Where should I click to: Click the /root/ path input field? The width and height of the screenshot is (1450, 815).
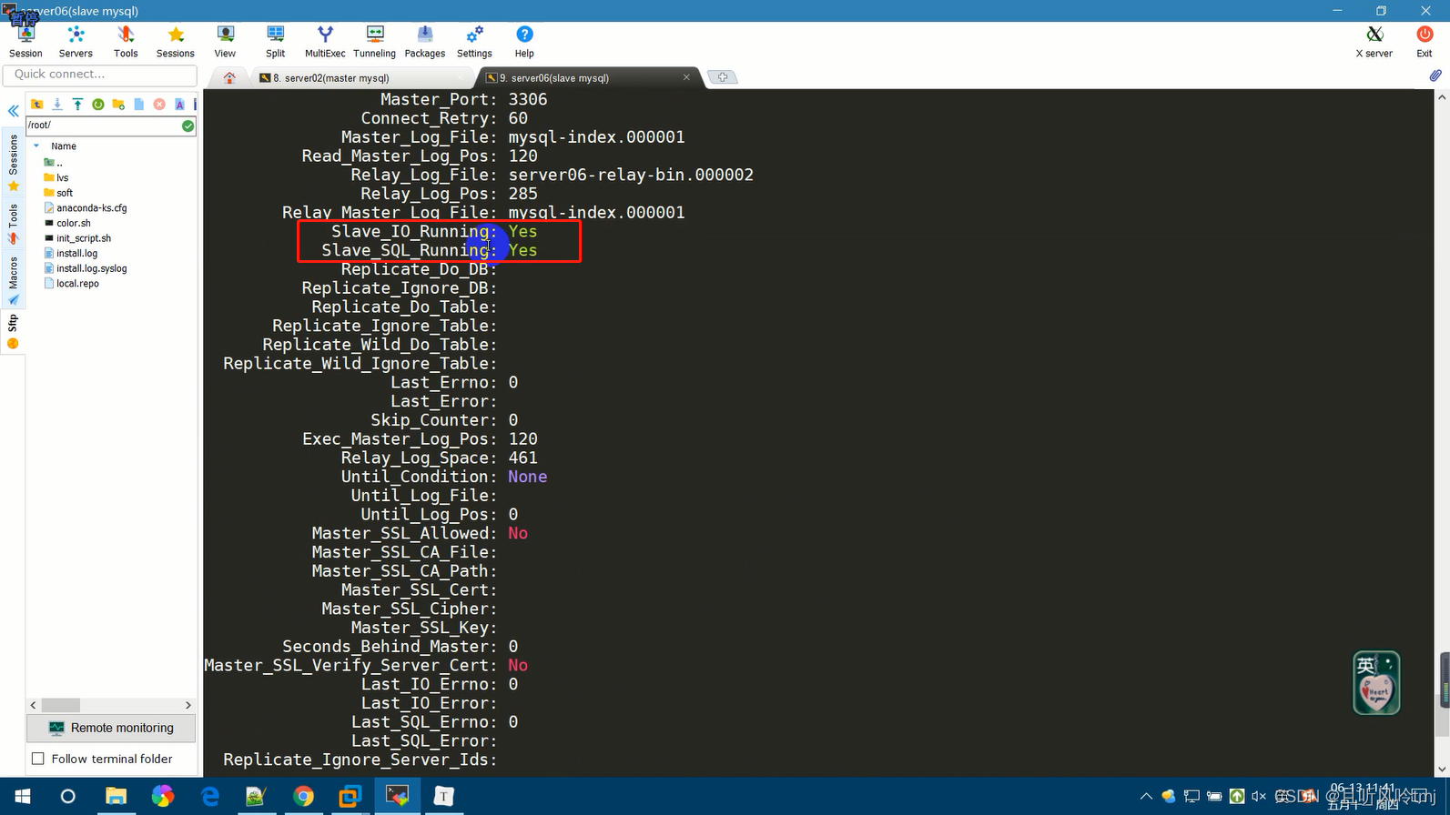tap(103, 126)
